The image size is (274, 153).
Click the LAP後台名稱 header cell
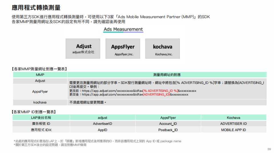pos(41,117)
